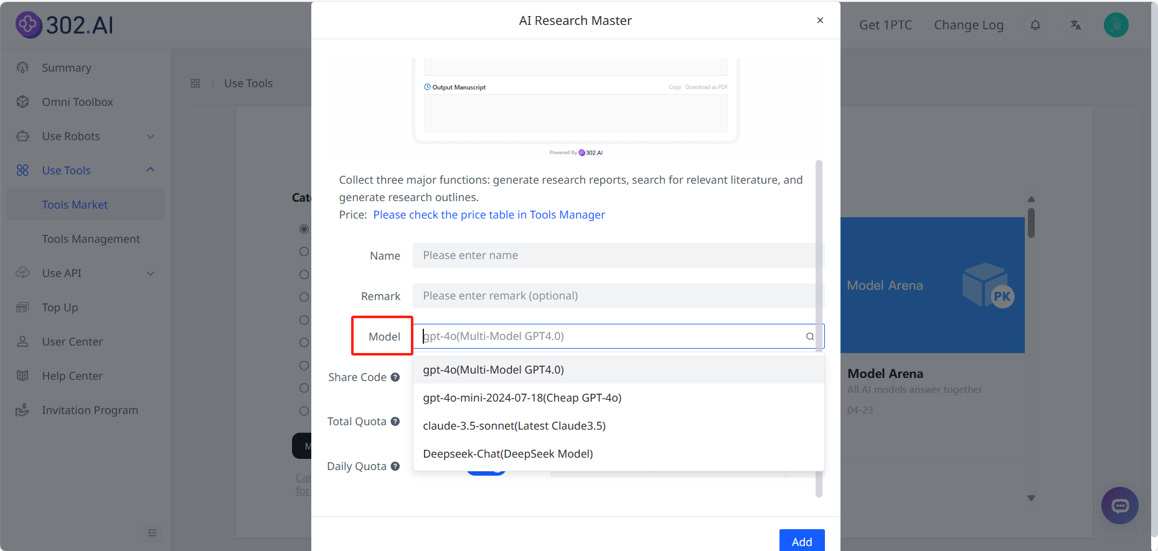Click the scroll down arrow near chat button
This screenshot has width=1158, height=551.
pyautogui.click(x=1031, y=498)
